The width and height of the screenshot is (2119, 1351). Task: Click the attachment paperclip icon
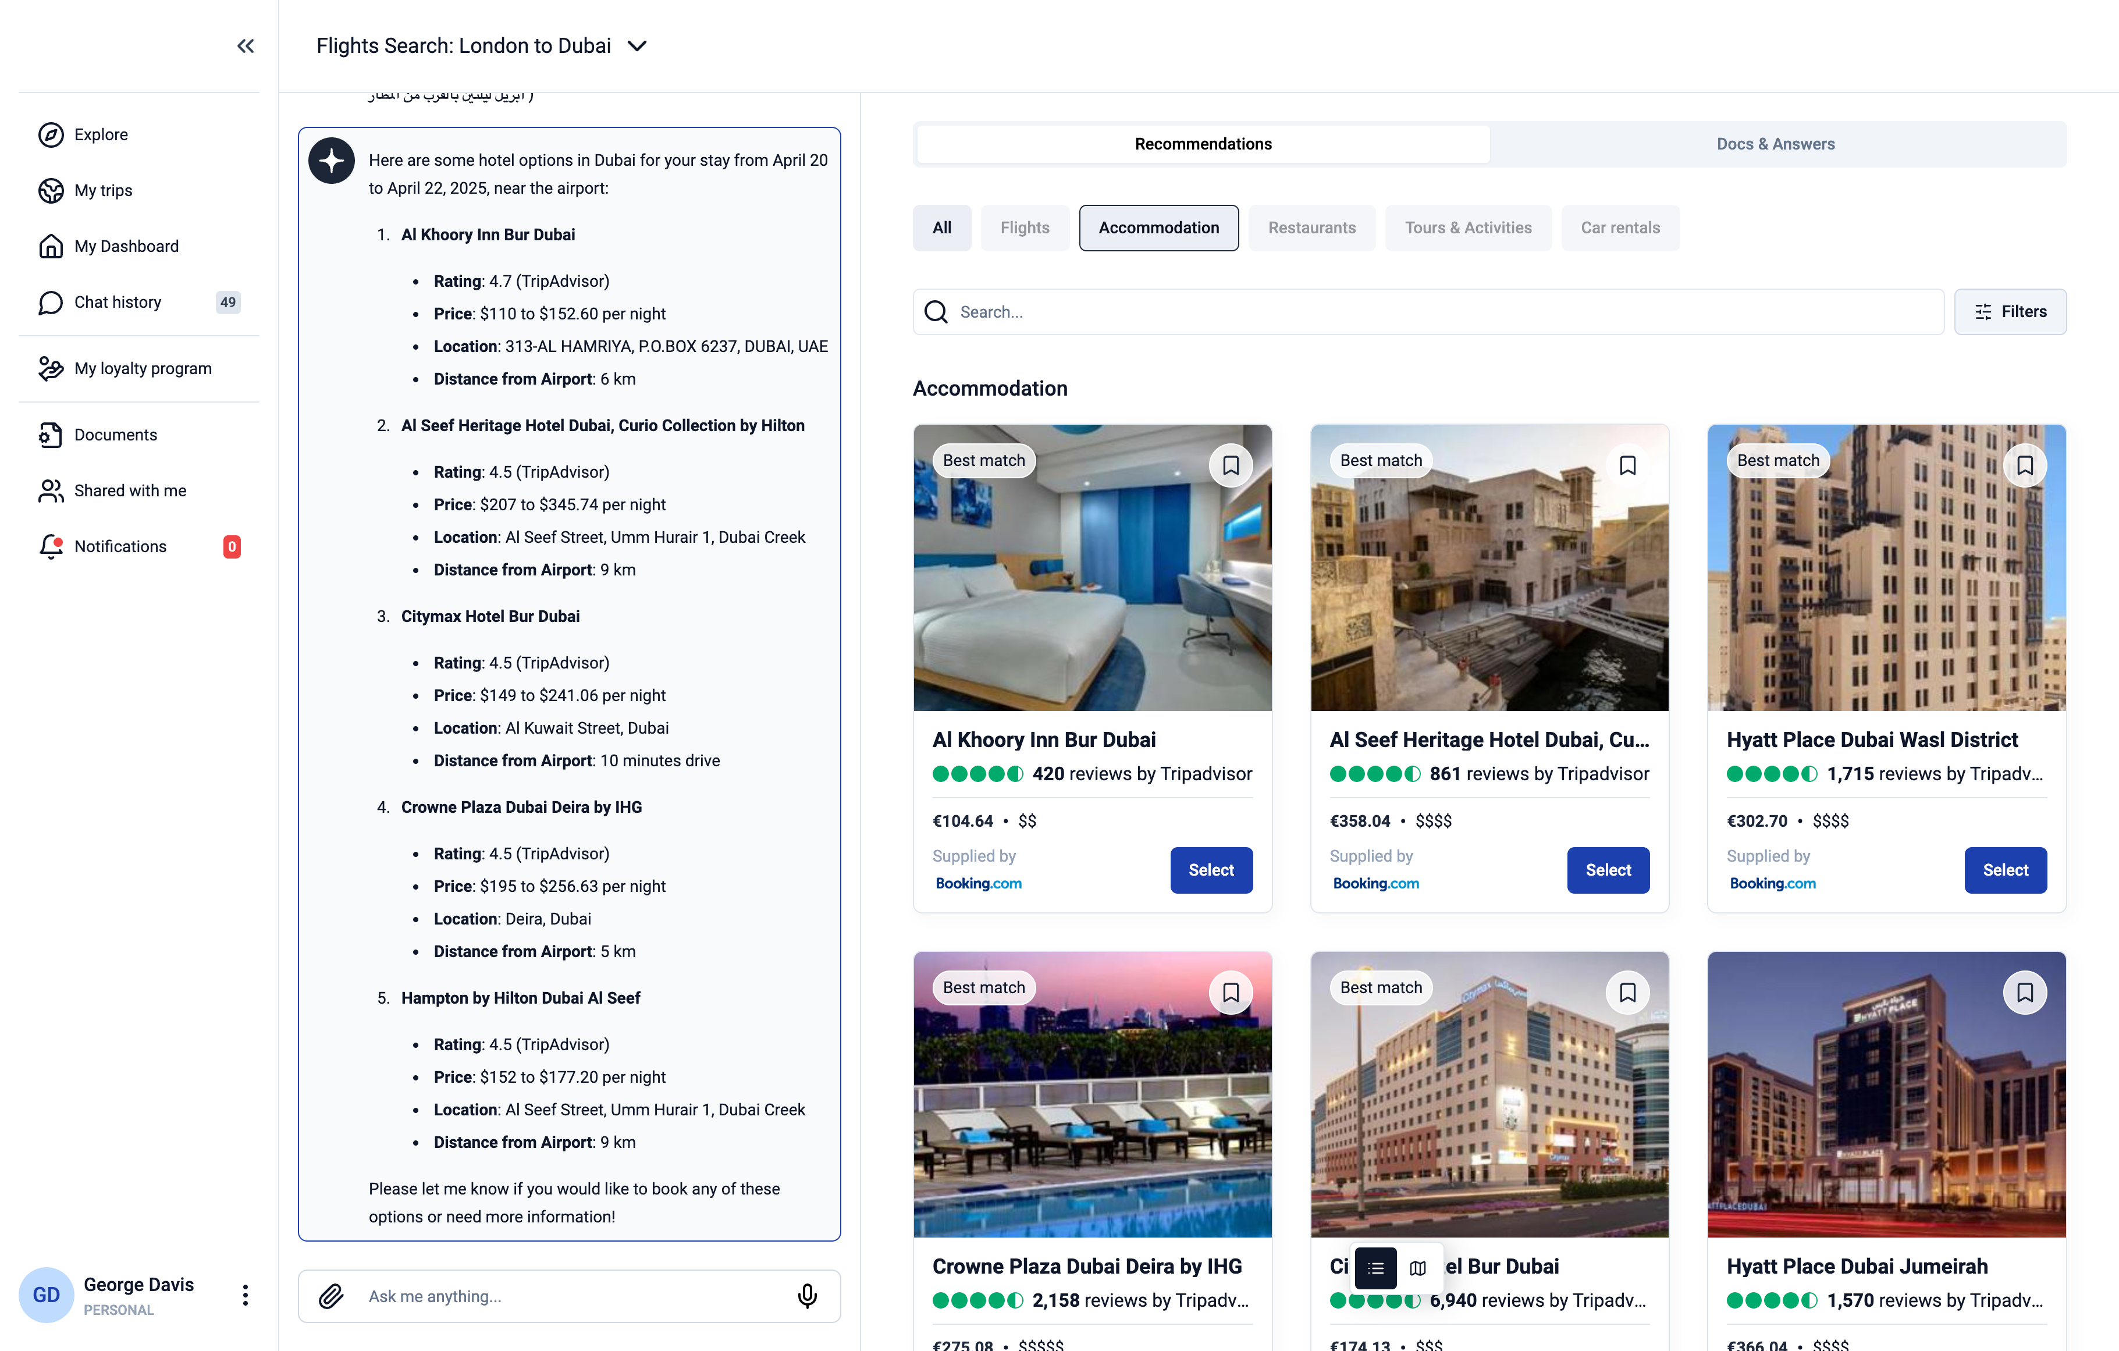point(331,1296)
